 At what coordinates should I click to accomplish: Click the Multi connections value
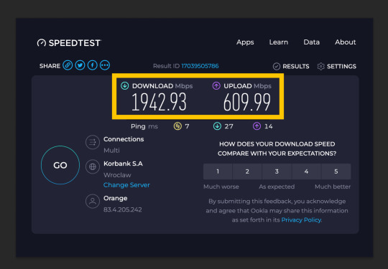coord(111,150)
